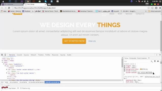162x91 pixels.
Task: Click the new style rule plus icon
Action: pyautogui.click(x=152, y=61)
